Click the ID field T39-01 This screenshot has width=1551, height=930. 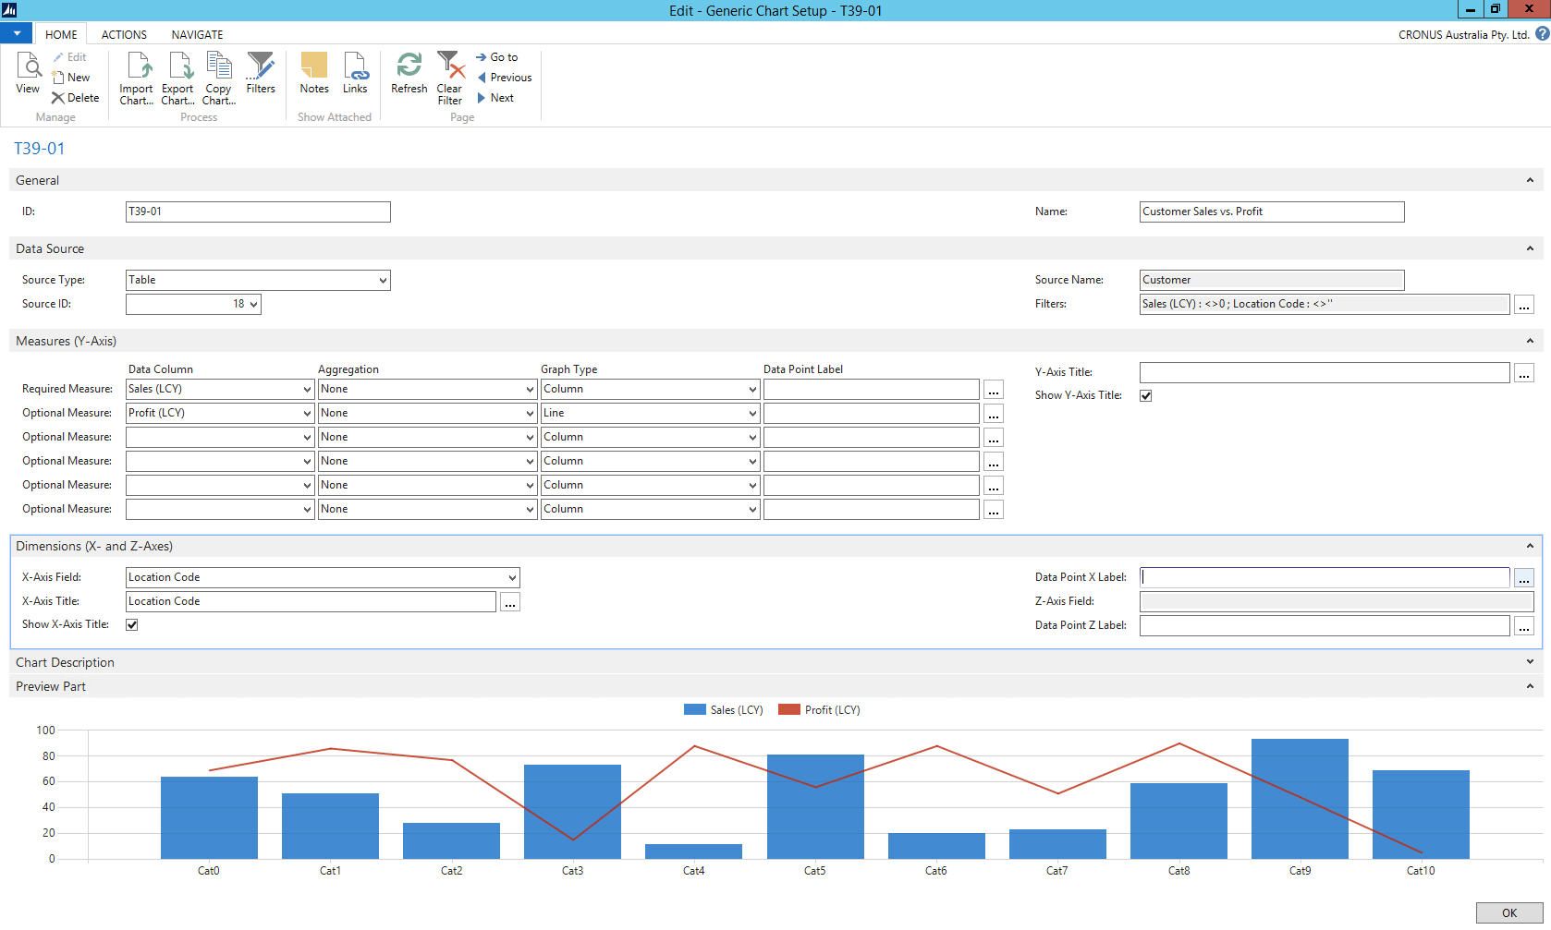coord(258,211)
